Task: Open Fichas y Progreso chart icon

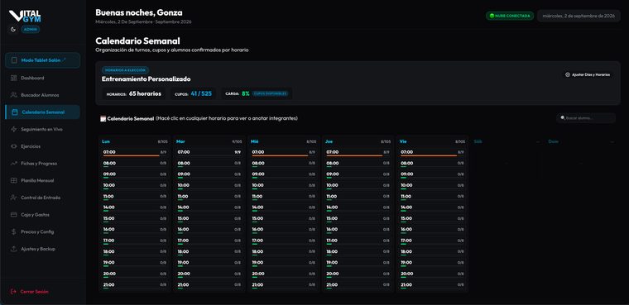Action: [x=13, y=164]
